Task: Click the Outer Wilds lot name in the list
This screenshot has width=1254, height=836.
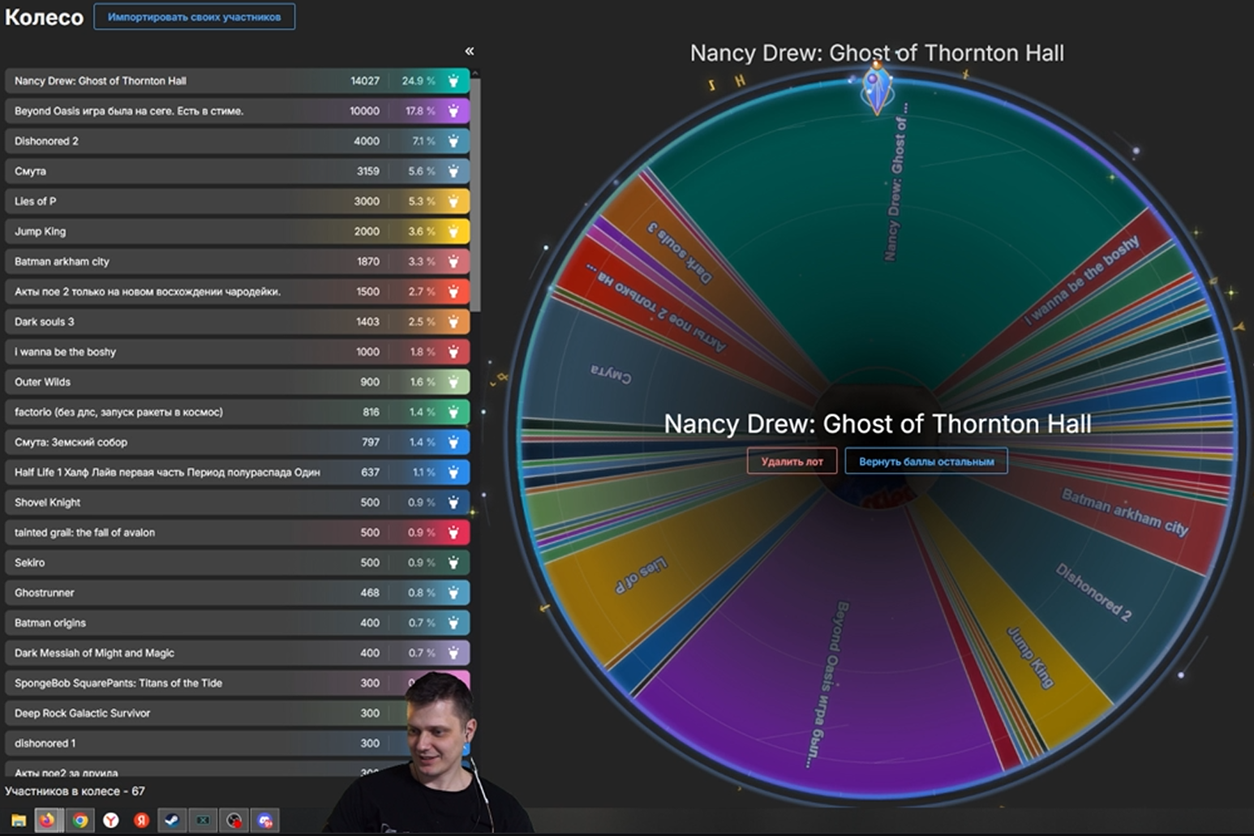Action: point(42,382)
